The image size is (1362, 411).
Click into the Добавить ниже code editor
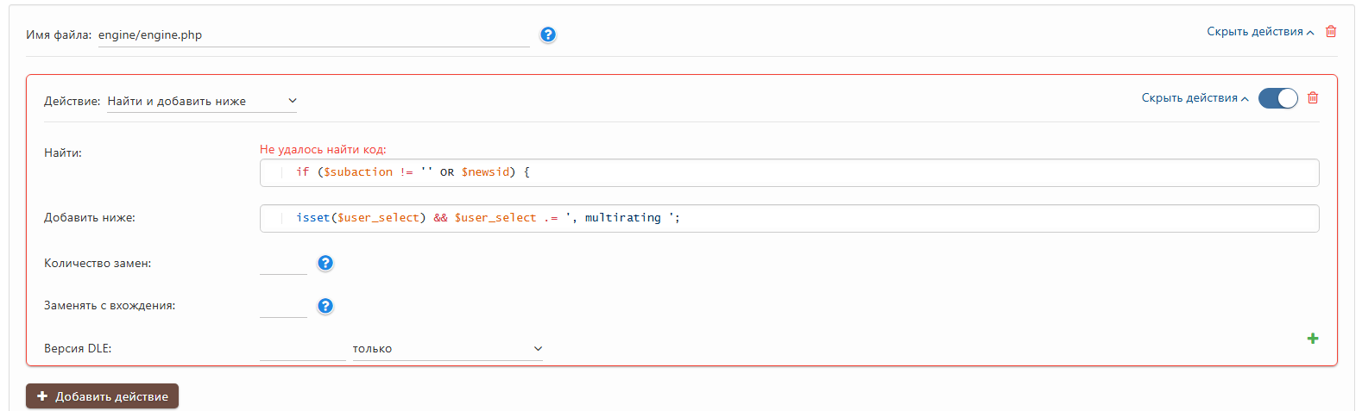789,218
